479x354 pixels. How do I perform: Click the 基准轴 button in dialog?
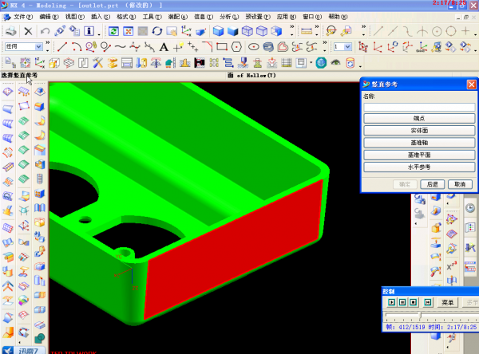coord(419,143)
